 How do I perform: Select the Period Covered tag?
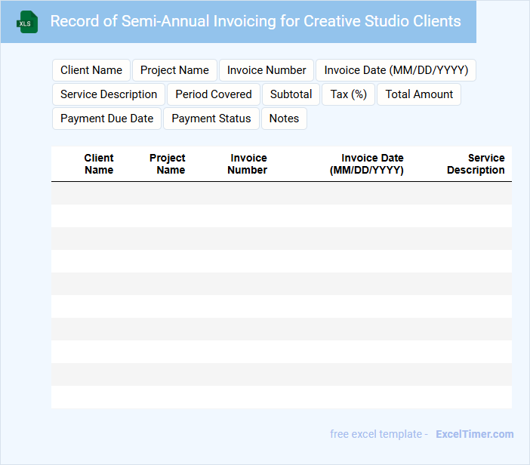(214, 94)
